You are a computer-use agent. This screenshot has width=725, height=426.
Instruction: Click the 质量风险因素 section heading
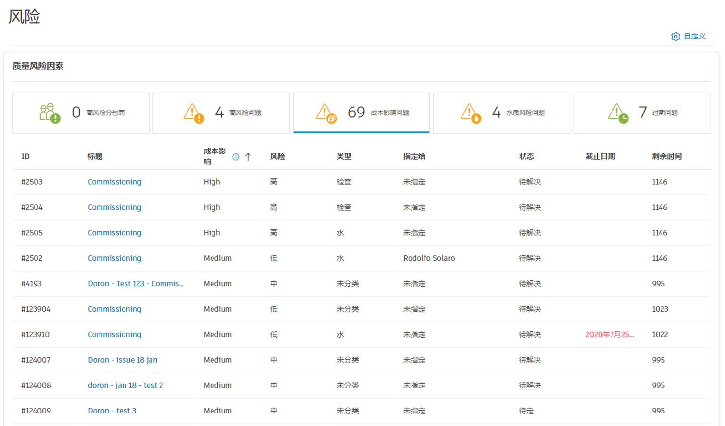(x=38, y=66)
